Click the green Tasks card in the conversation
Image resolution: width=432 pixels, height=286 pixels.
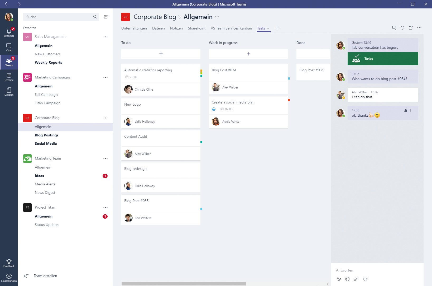(x=383, y=59)
